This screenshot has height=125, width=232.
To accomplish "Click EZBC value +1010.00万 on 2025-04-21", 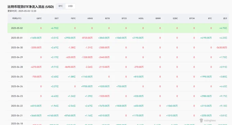I will tap(172, 115).
